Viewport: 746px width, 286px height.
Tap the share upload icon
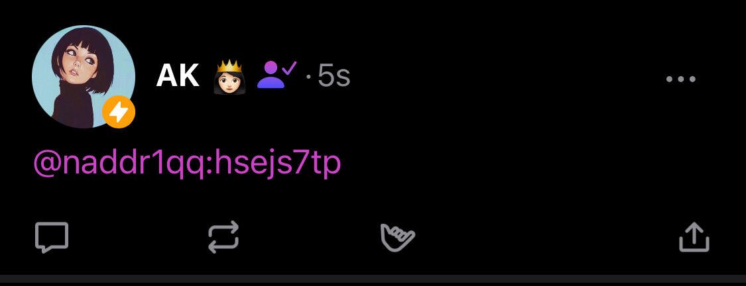694,236
